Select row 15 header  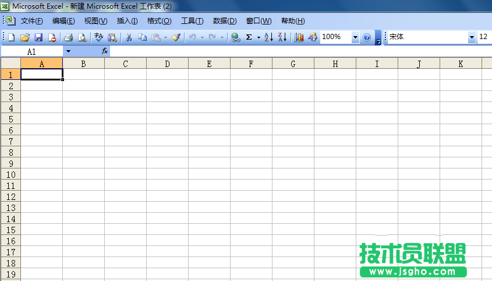pos(10,230)
